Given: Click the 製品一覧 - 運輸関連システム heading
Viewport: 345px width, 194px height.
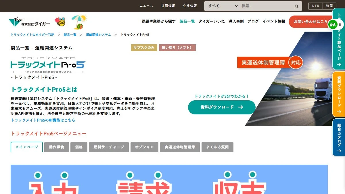Looking at the screenshot, I should [41, 48].
